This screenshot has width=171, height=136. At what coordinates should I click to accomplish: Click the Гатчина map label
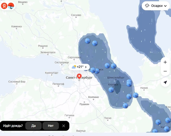coord(69,115)
